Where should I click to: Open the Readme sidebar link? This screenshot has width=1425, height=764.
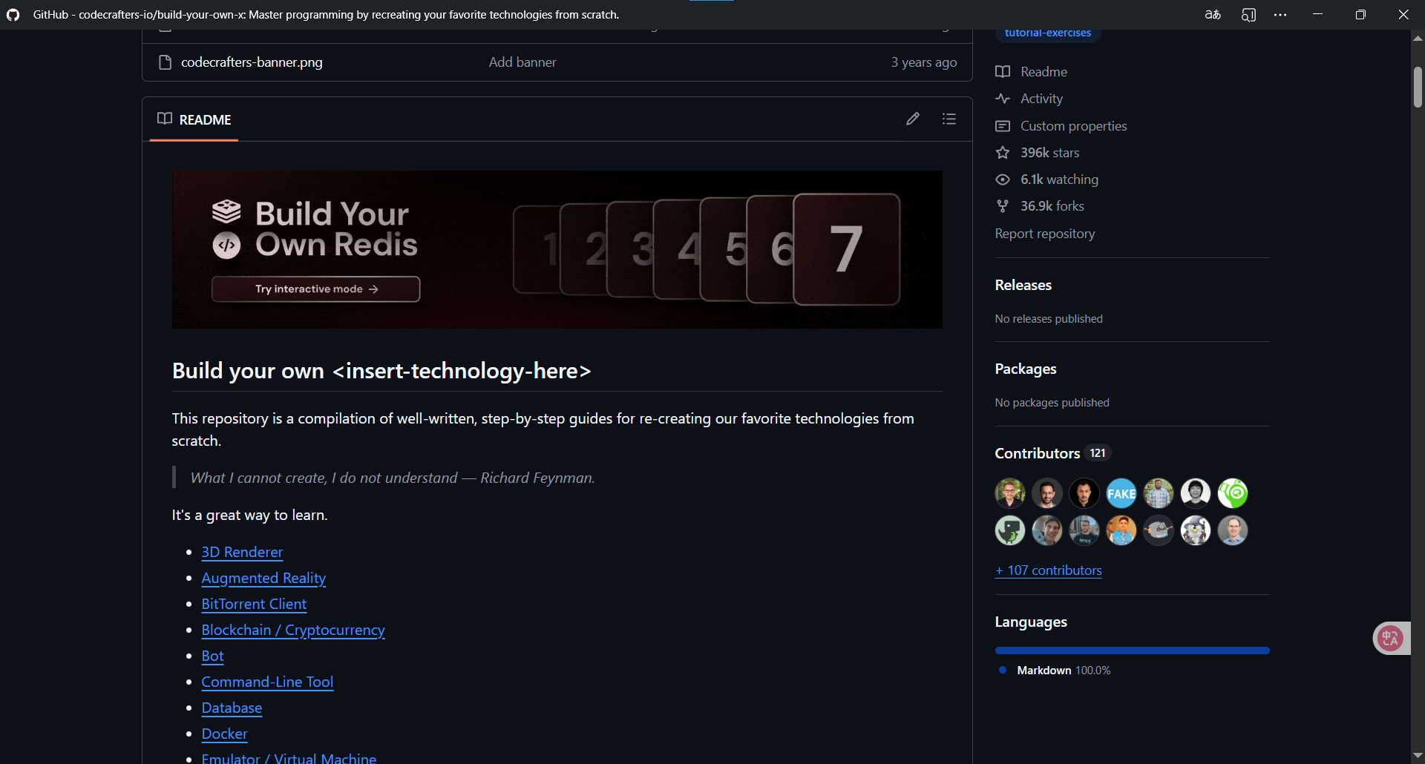pos(1044,72)
